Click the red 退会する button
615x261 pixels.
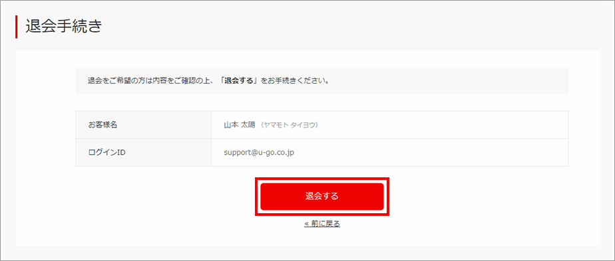(x=322, y=197)
